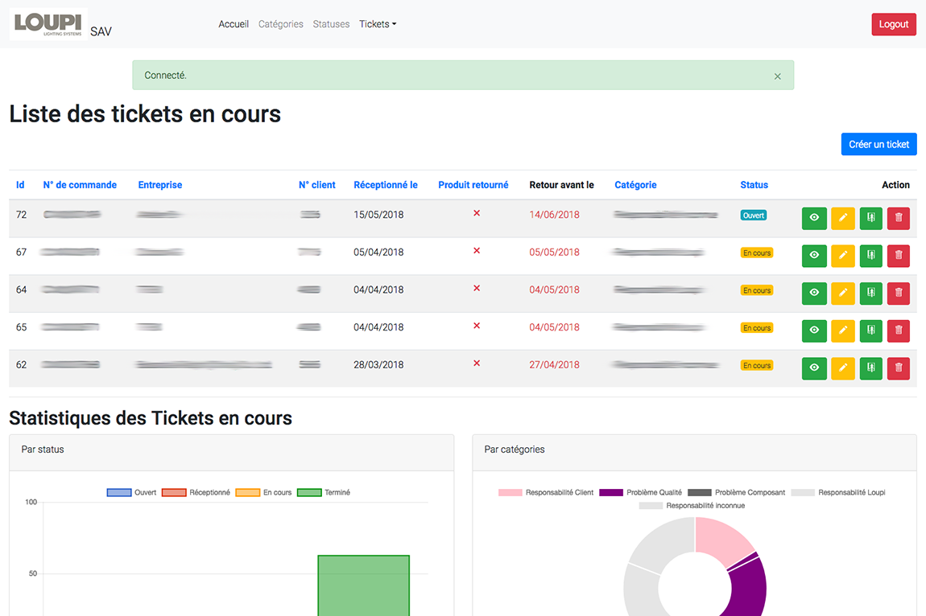Delete ticket 62 using the red trash icon
Image resolution: width=926 pixels, height=616 pixels.
tap(899, 368)
